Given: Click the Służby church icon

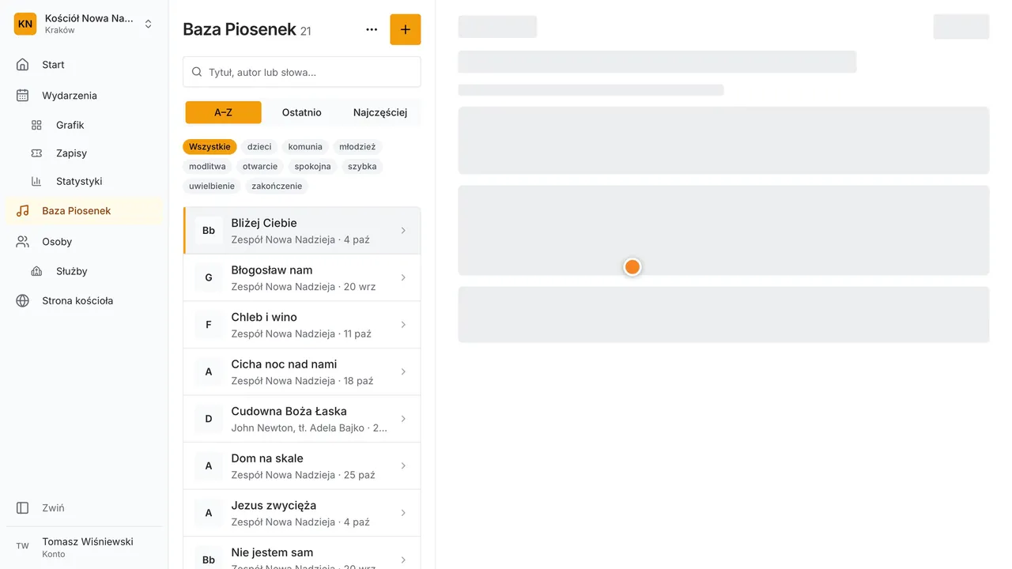Looking at the screenshot, I should click(x=36, y=271).
